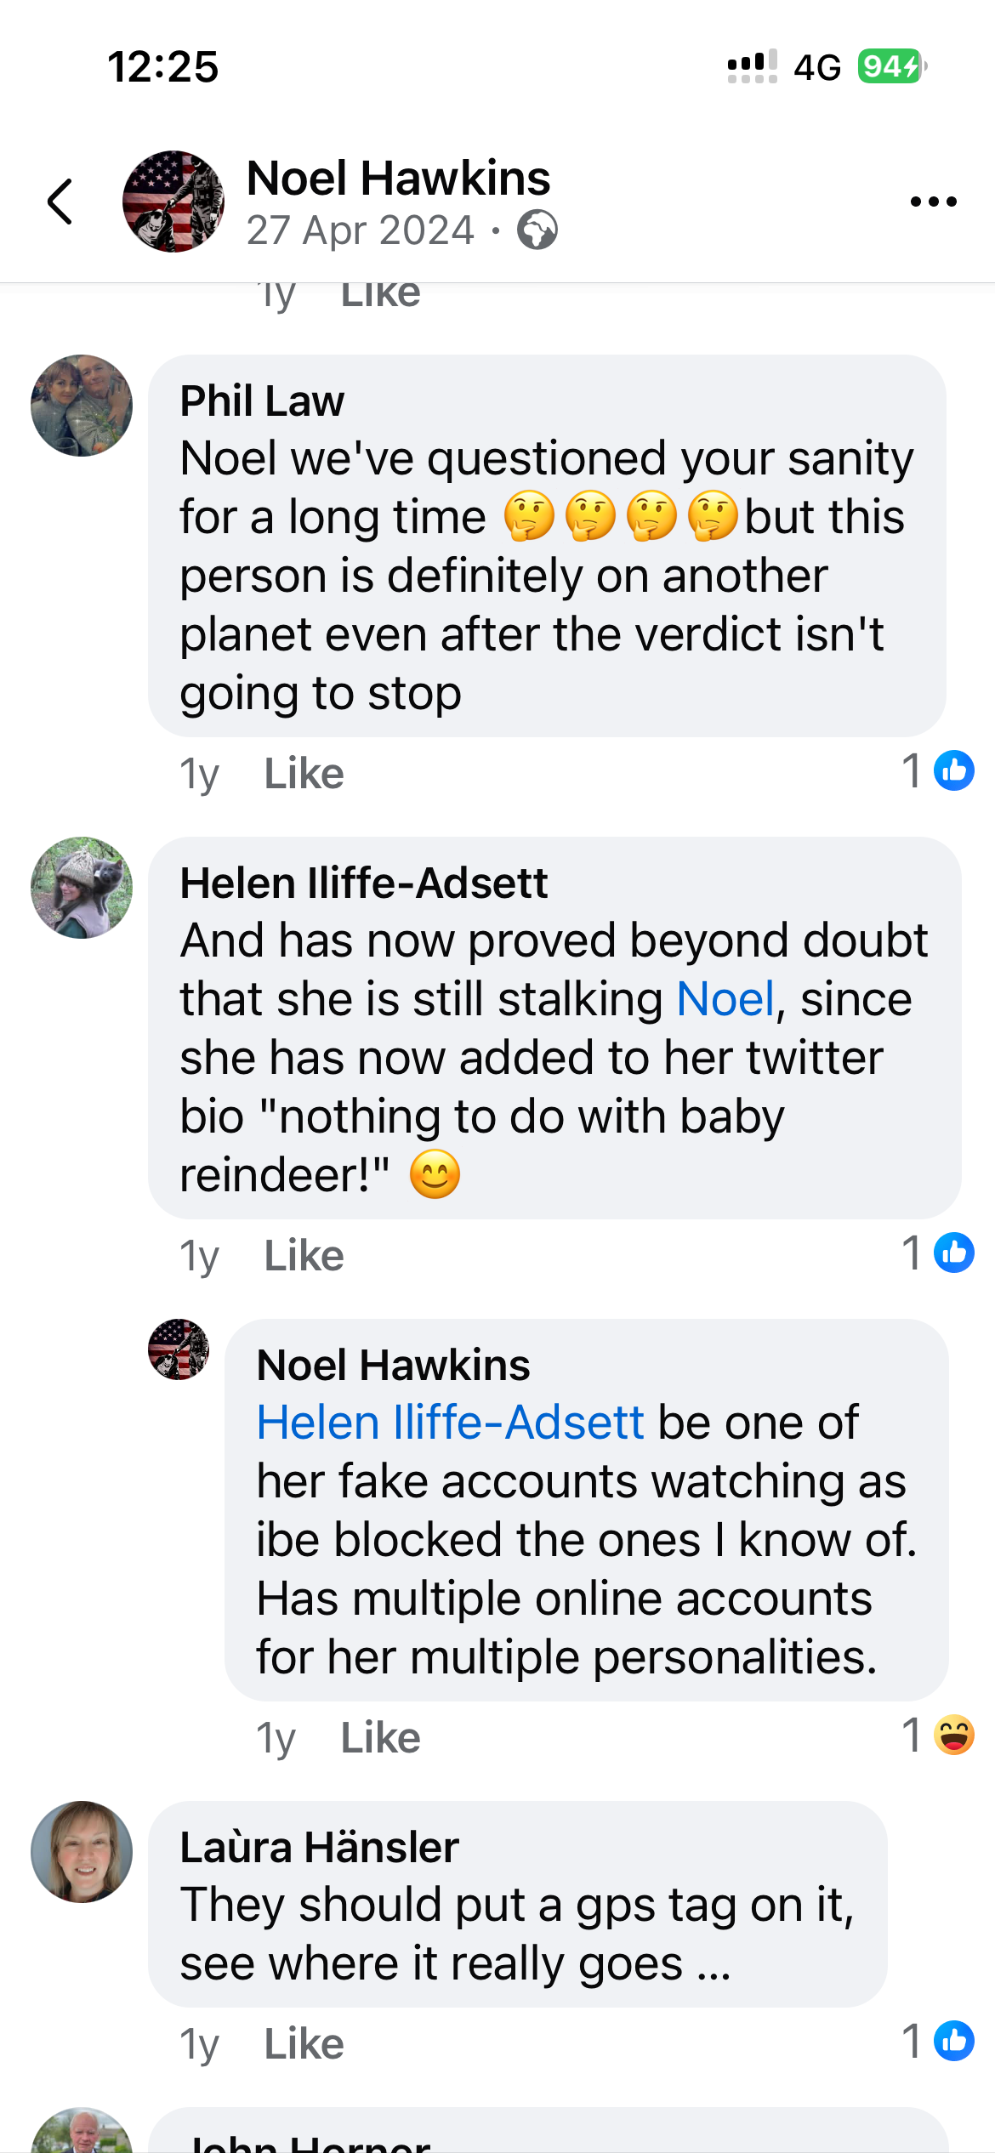View the like reaction on Helen Iliffe-Adsett's comment
Image resolution: width=995 pixels, height=2153 pixels.
[953, 1253]
